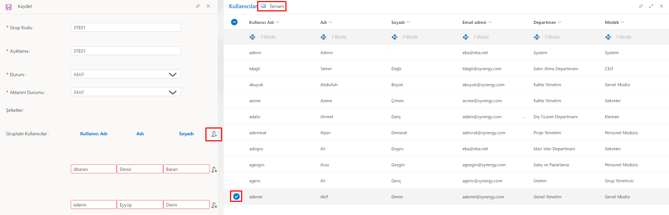Uncheck the ademir row checkbox

[236, 196]
